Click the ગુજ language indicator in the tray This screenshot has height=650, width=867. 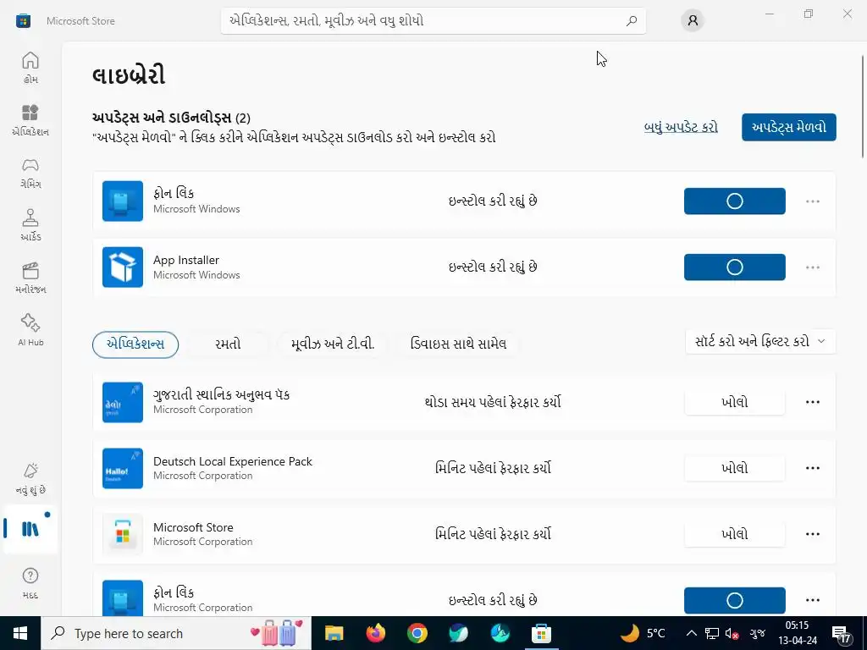click(758, 633)
